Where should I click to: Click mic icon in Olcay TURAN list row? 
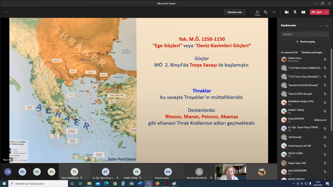click(325, 129)
